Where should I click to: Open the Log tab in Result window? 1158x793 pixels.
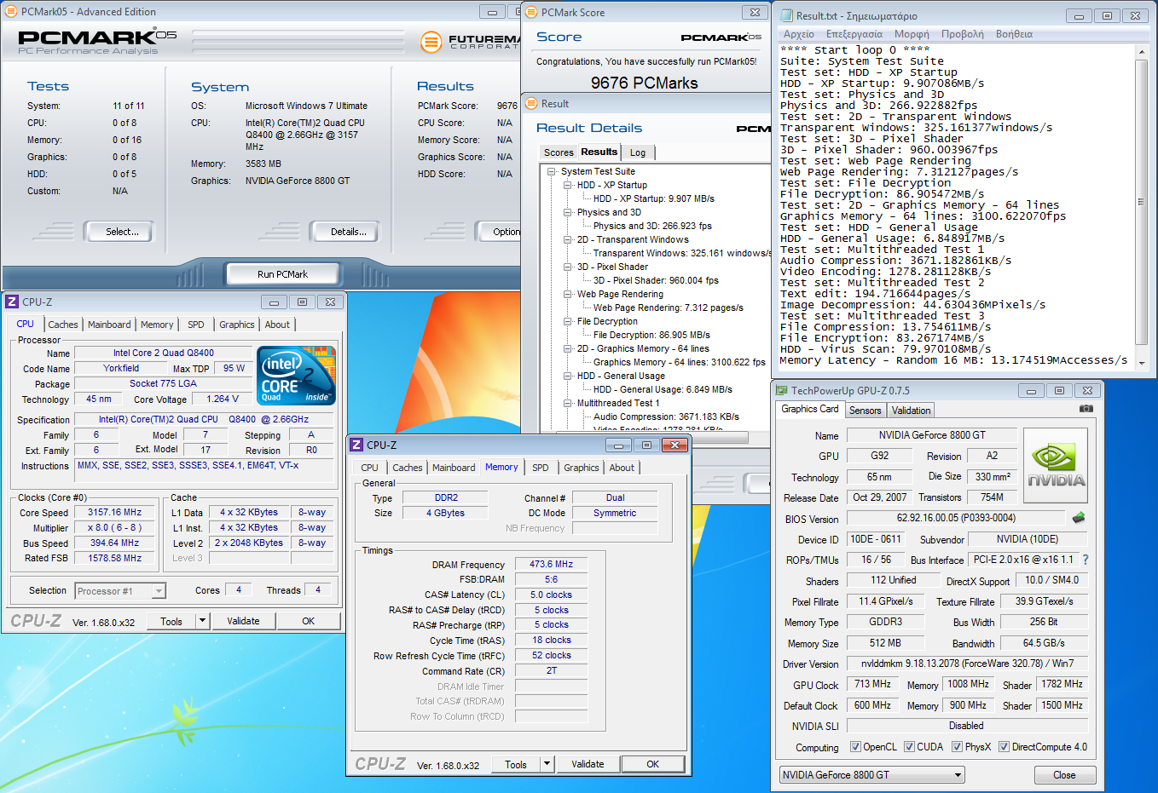[x=638, y=152]
